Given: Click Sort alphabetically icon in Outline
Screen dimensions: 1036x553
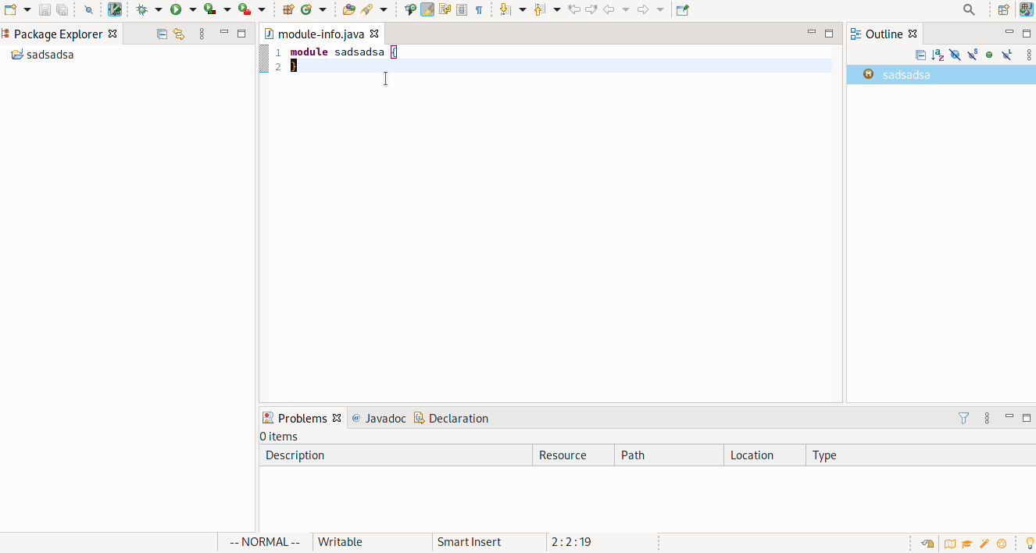Looking at the screenshot, I should click(938, 55).
